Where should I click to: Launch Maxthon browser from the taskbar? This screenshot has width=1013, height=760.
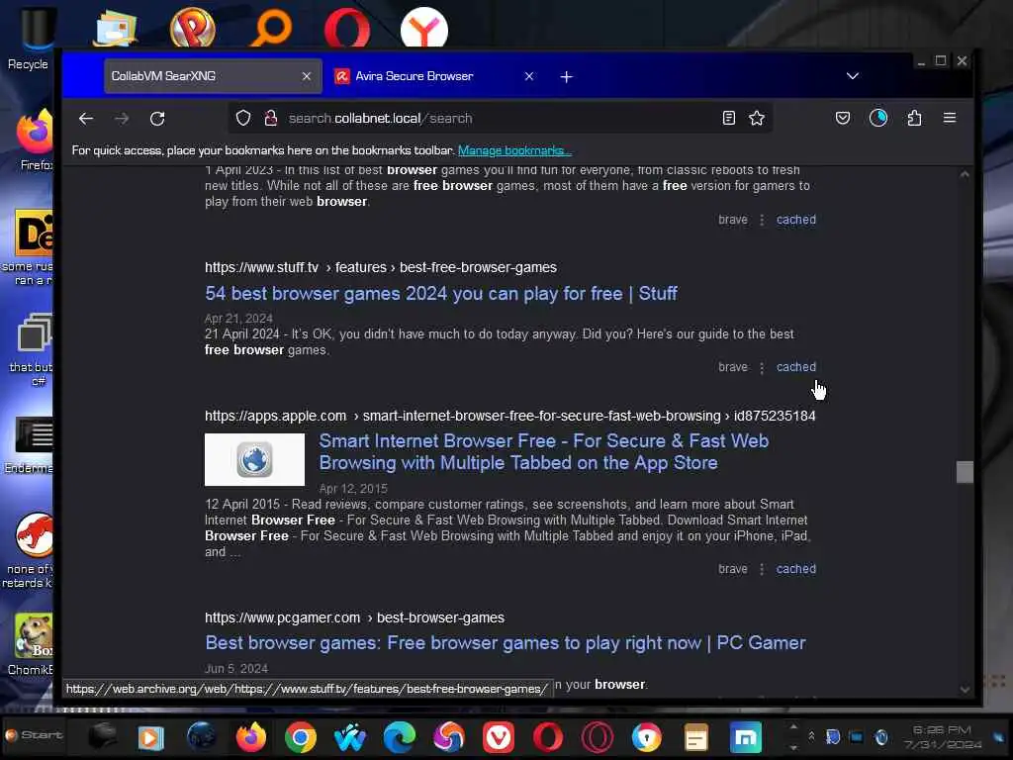click(746, 737)
